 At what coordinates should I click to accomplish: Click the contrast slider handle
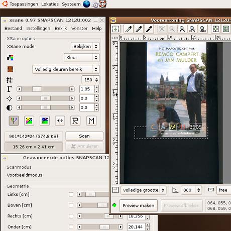46,107
